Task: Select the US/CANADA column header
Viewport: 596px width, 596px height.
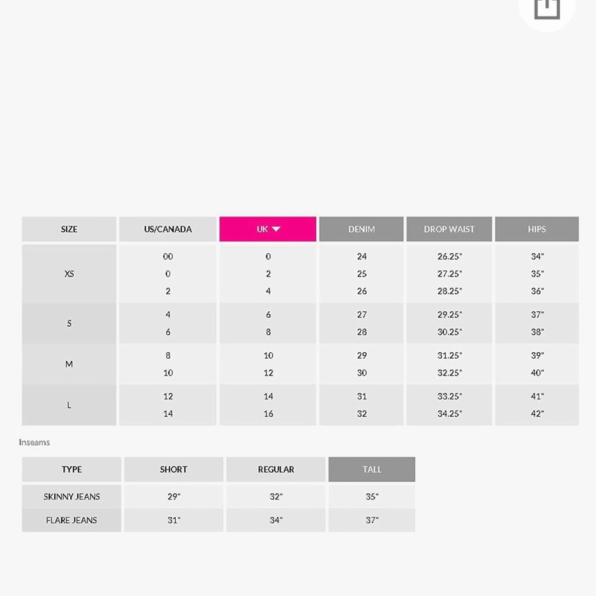Action: [167, 229]
